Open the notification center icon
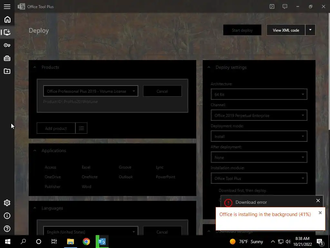Viewport: 330px width, 248px height. point(320,242)
